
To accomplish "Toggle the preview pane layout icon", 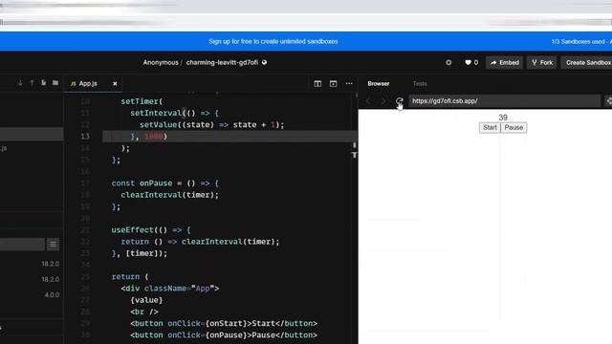I will pos(333,83).
